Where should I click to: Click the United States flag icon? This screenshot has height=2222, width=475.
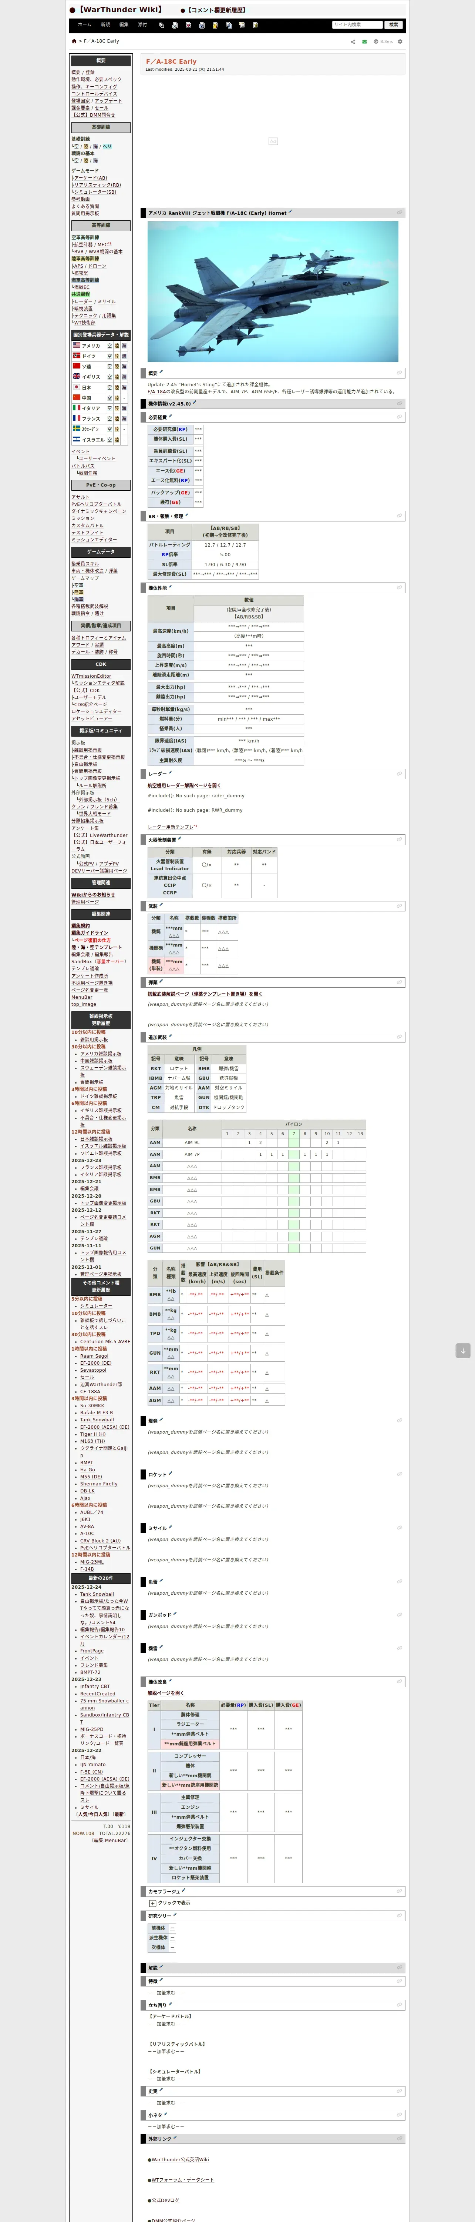pos(76,345)
